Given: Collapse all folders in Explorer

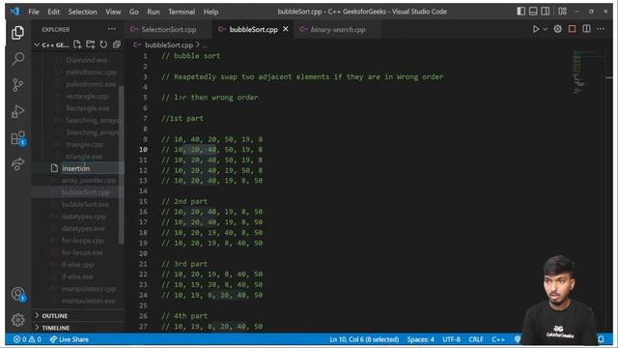Looking at the screenshot, I should 117,44.
